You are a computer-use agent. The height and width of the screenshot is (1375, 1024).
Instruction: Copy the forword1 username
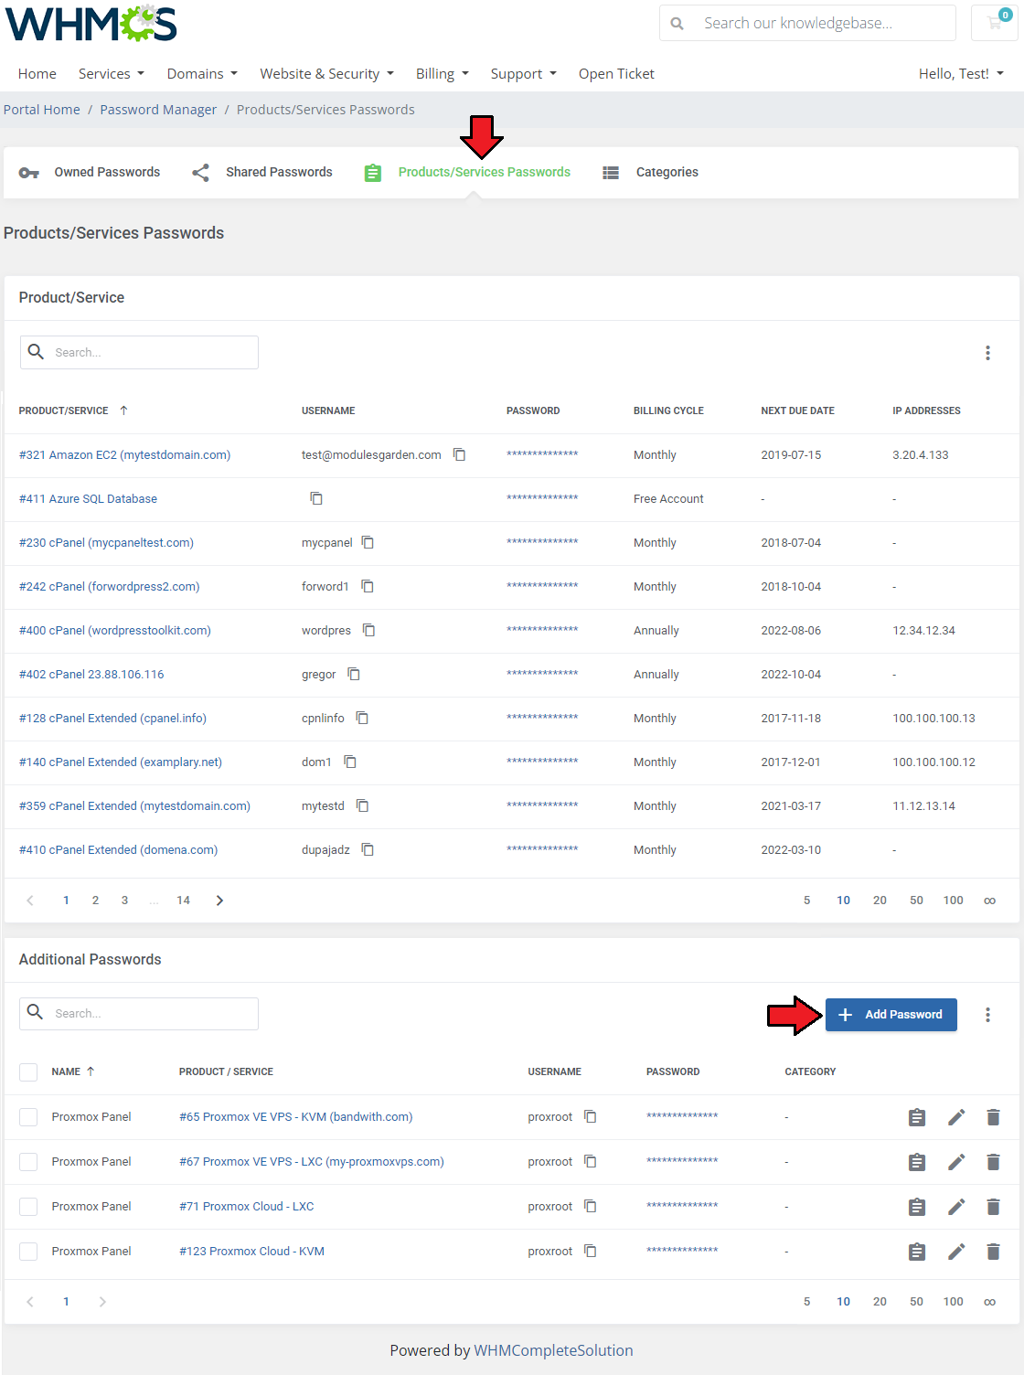click(x=368, y=586)
